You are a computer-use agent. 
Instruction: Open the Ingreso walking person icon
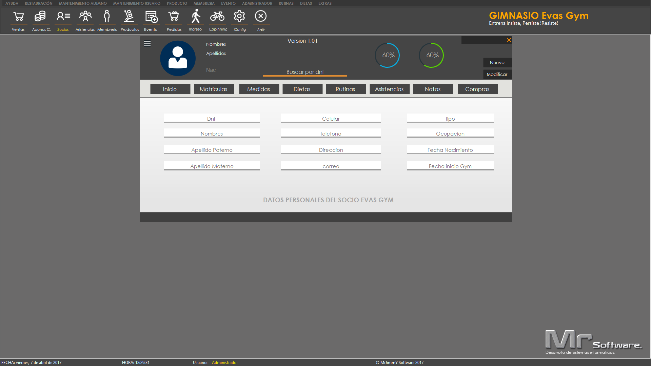pos(196,16)
